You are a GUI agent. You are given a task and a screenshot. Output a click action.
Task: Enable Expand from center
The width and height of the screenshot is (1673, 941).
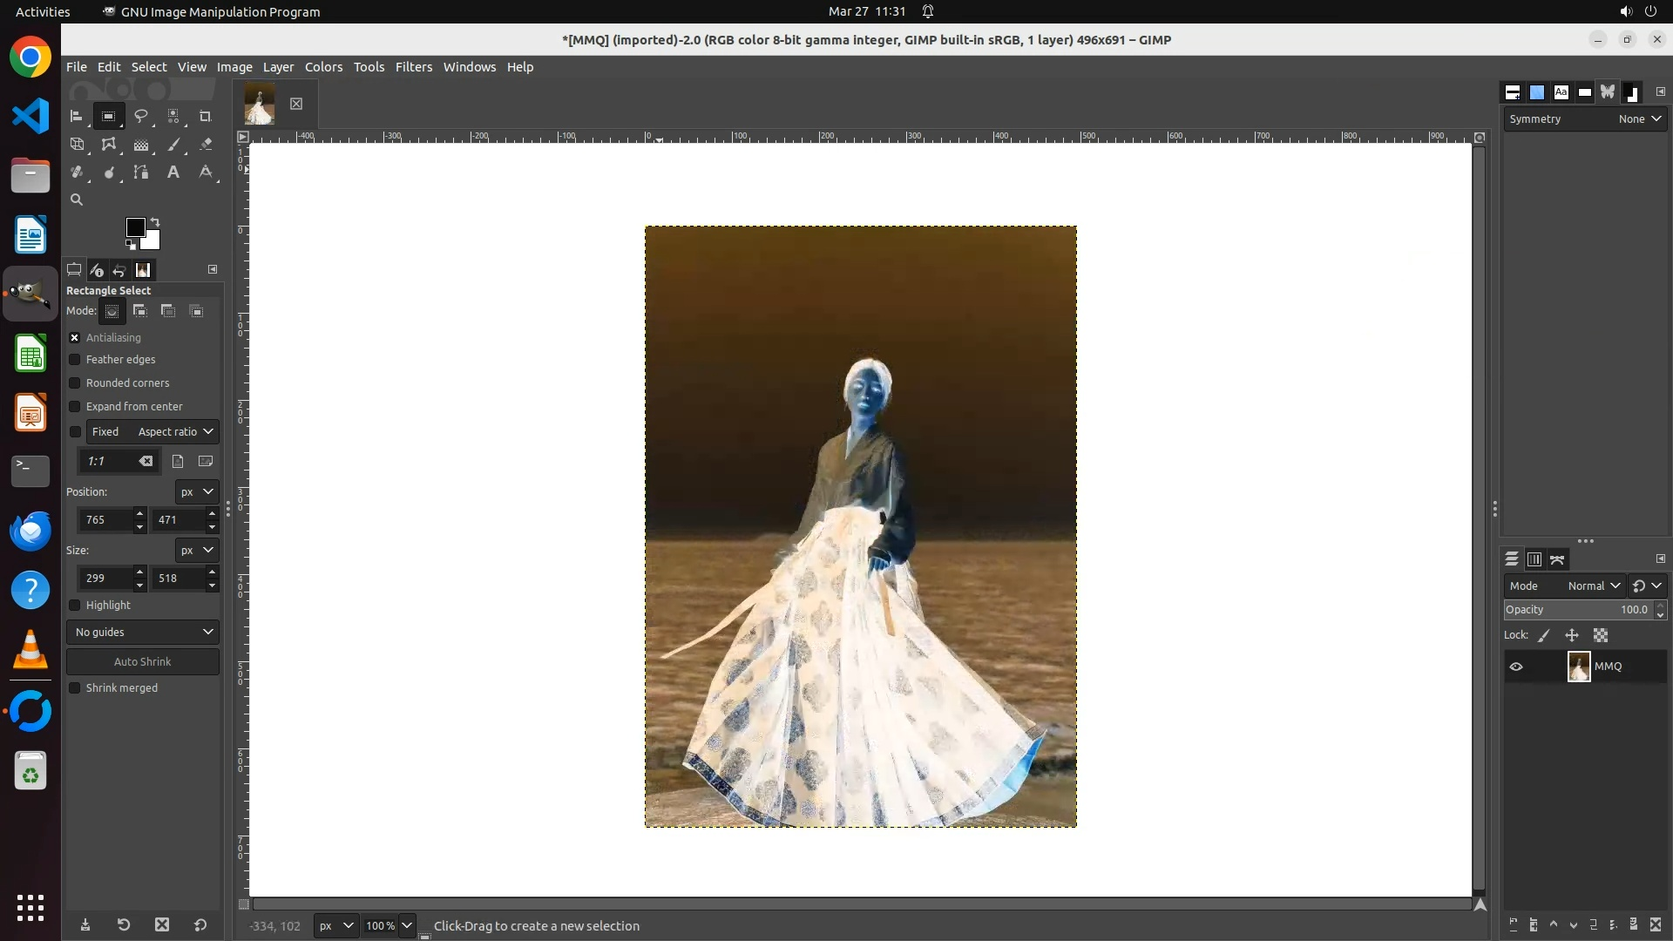coord(75,407)
